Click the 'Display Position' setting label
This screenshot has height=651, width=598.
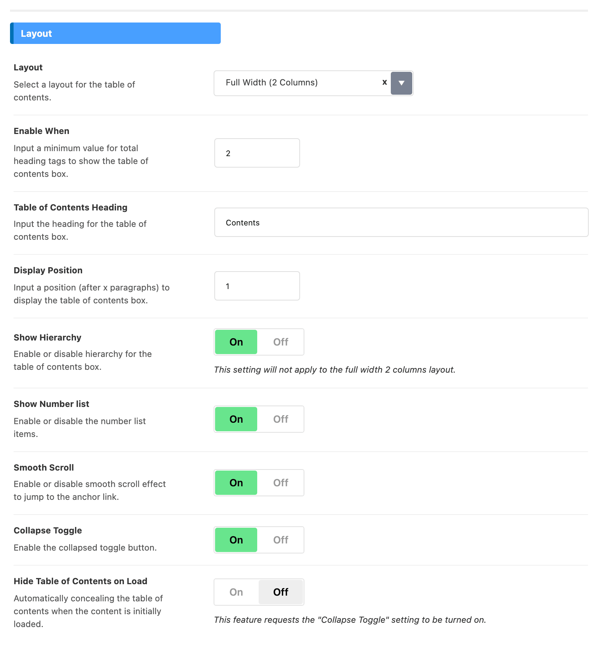48,270
